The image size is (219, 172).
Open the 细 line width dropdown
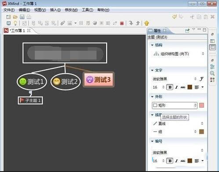[175, 131]
